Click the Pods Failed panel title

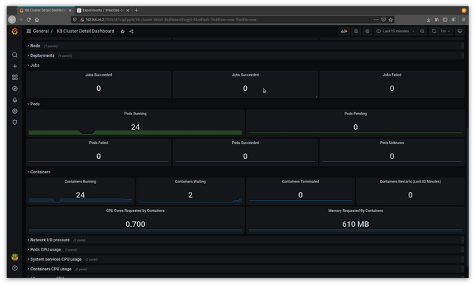click(99, 142)
